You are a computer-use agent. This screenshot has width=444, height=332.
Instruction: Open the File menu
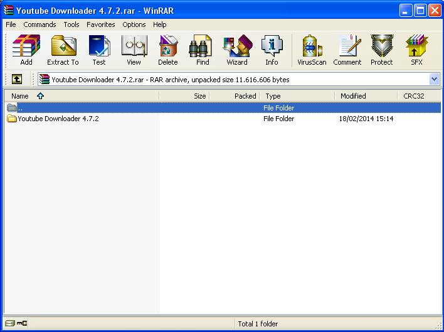[11, 24]
